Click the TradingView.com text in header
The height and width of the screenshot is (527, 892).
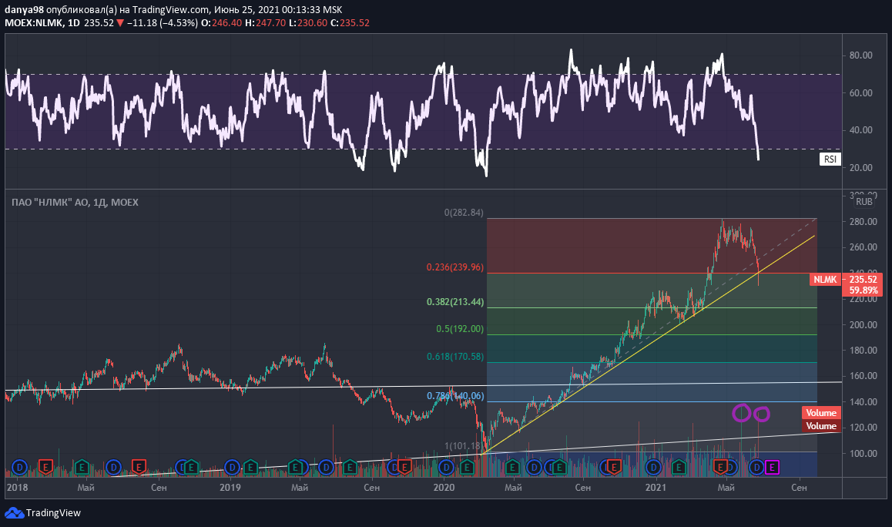point(170,10)
